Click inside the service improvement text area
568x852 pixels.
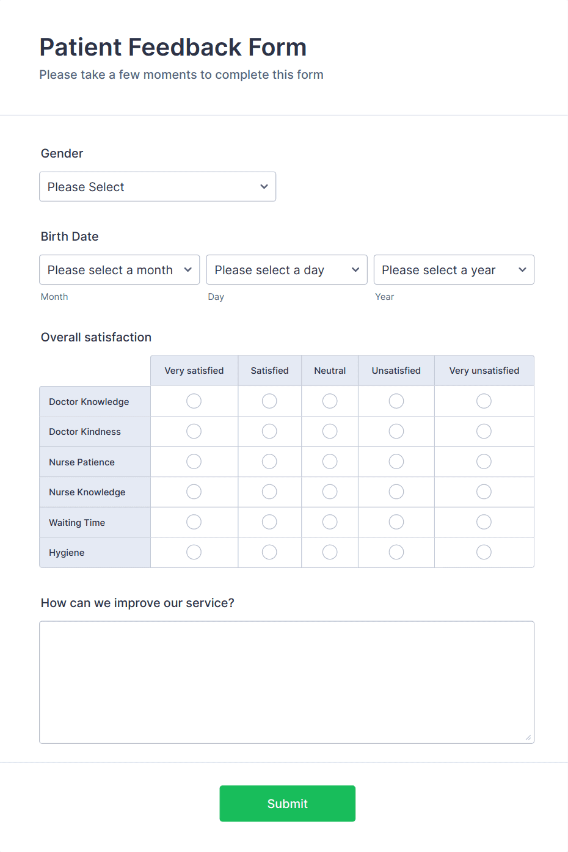pos(286,681)
